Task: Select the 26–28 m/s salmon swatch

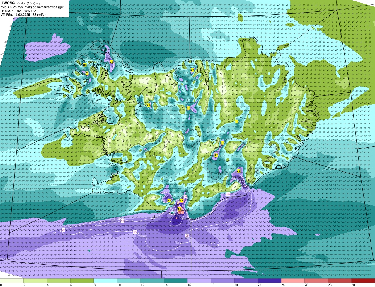Action: (x=316, y=281)
